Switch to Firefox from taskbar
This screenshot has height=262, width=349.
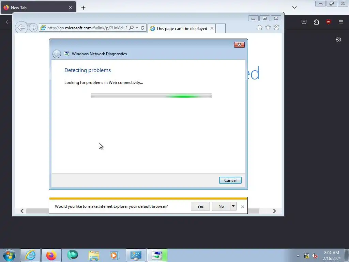[x=51, y=255]
